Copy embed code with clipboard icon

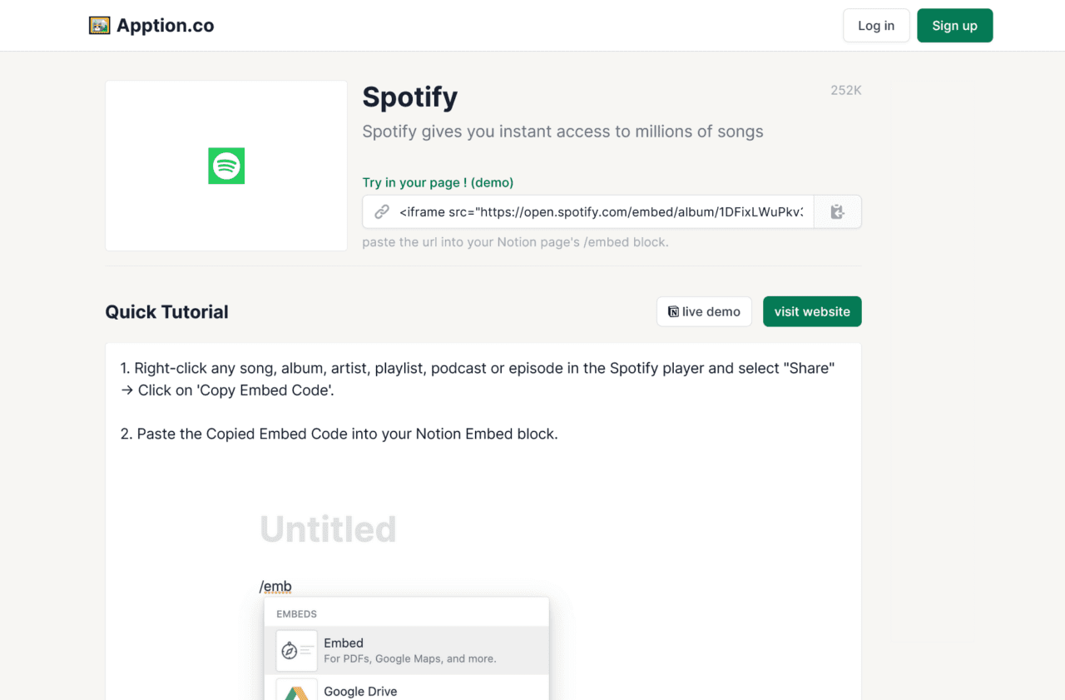tap(838, 212)
